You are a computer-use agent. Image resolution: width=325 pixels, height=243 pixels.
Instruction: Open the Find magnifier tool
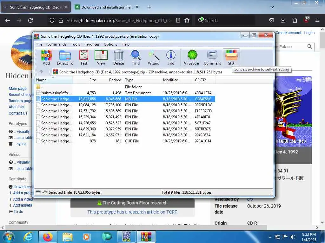tap(136, 58)
